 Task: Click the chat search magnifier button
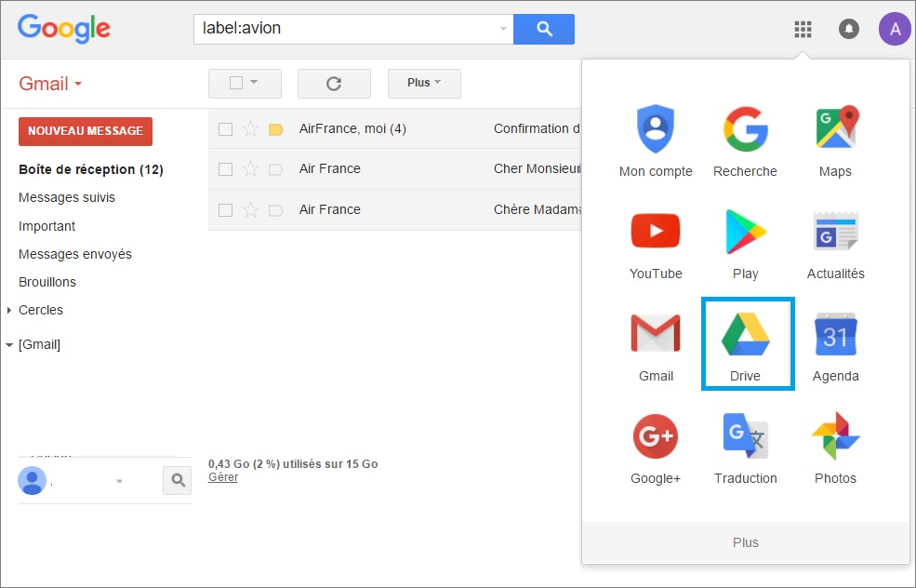pos(178,480)
